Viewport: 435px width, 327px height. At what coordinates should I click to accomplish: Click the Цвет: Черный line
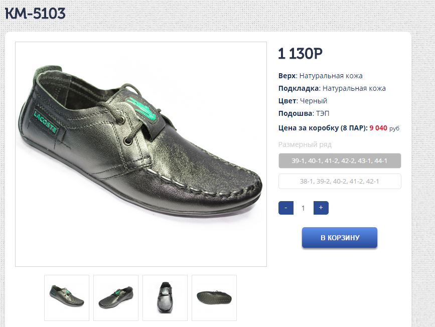tap(303, 101)
